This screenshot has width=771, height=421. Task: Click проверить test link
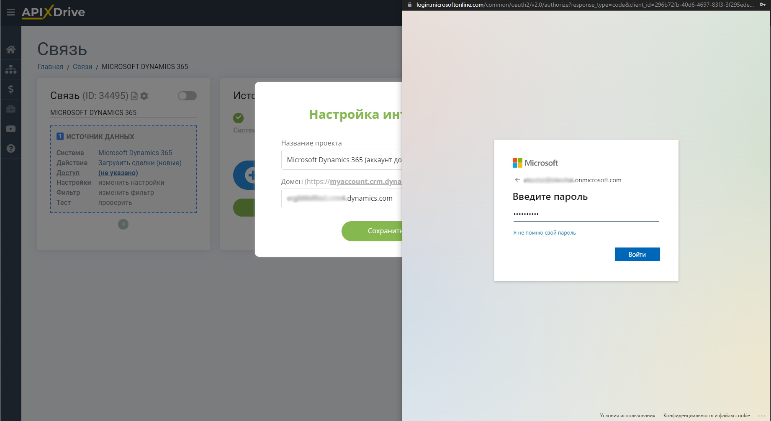click(115, 202)
